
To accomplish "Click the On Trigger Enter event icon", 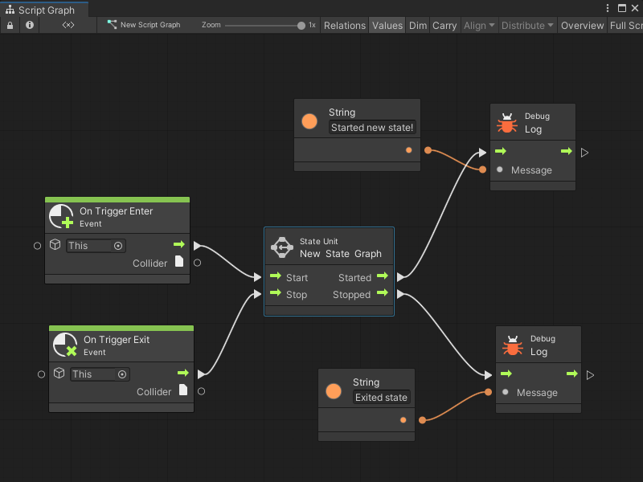I will 59,215.
